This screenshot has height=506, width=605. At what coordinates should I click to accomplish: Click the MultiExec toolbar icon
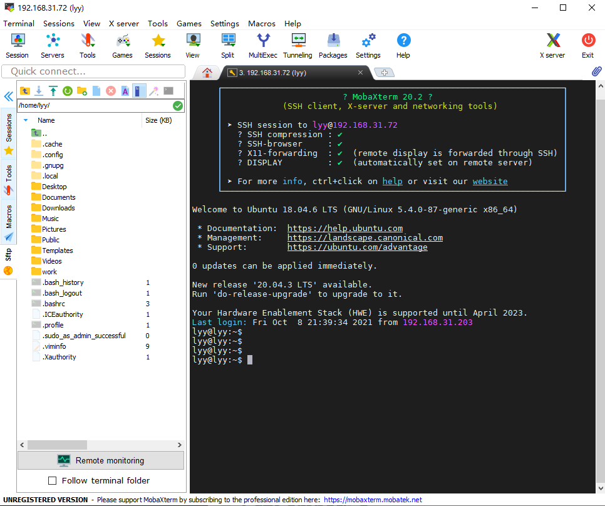pos(263,46)
